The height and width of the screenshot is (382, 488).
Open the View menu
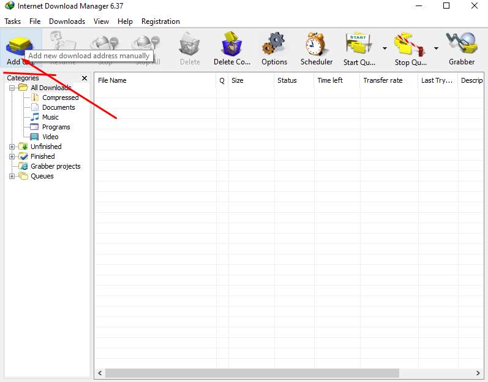(x=101, y=21)
